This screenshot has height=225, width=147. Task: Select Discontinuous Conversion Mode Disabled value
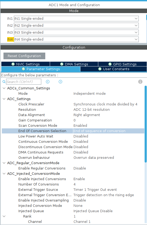click(81, 147)
